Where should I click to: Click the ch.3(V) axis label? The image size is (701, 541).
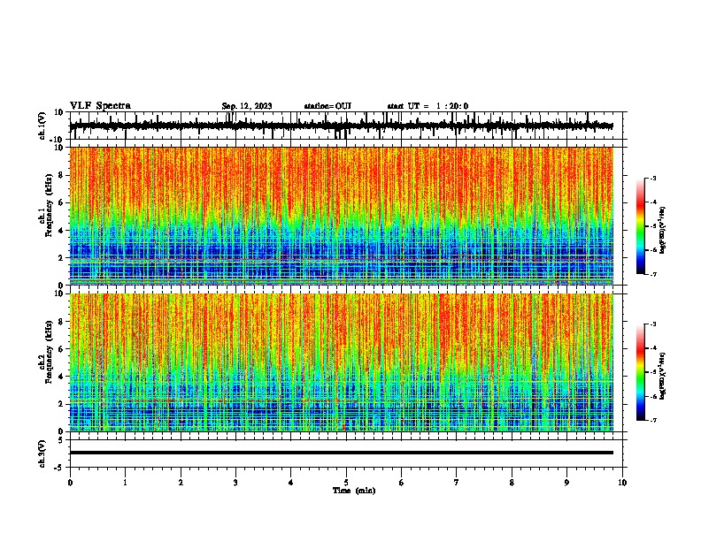point(42,453)
